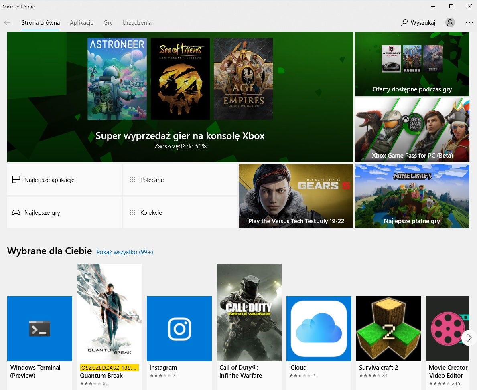Open the Oferty dostępne podczas gry banner
This screenshot has height=390, width=477.
412,64
